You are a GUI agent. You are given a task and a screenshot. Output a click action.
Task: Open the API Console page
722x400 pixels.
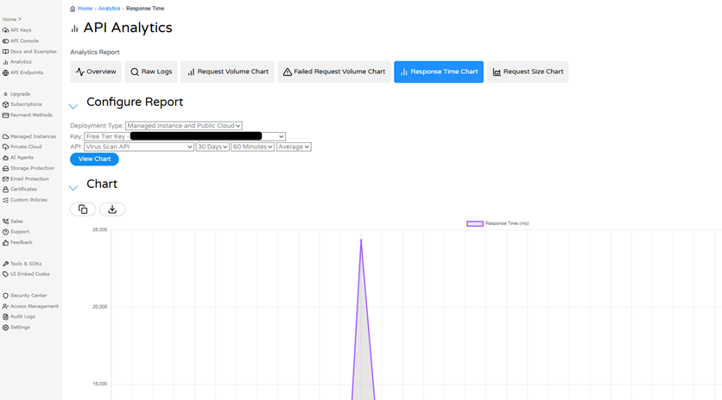[20, 41]
